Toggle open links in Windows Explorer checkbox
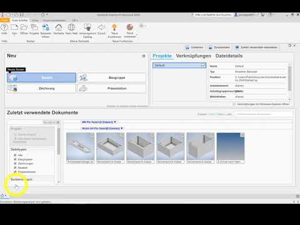 [234, 104]
